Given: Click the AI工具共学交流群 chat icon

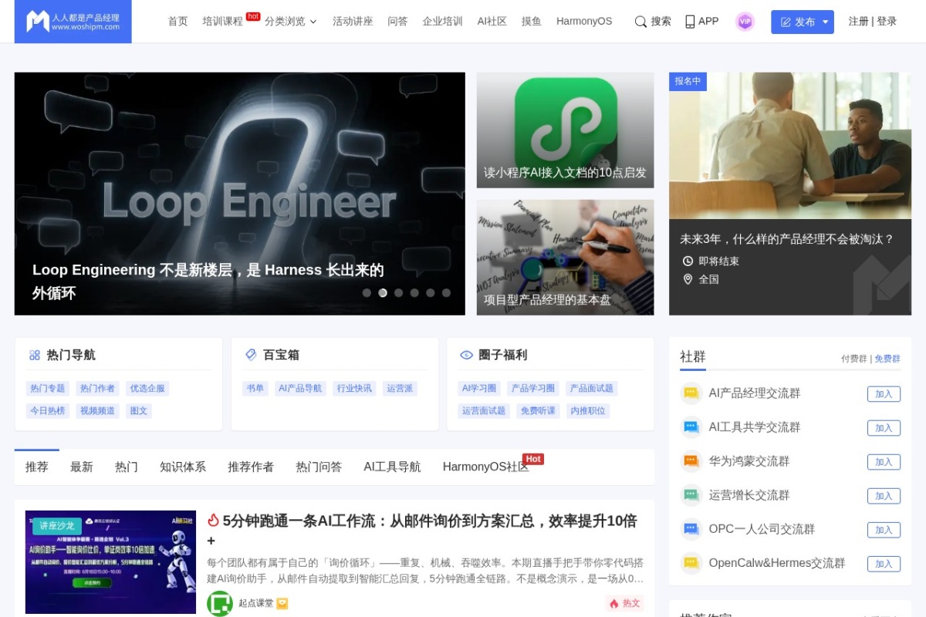Looking at the screenshot, I should point(691,427).
